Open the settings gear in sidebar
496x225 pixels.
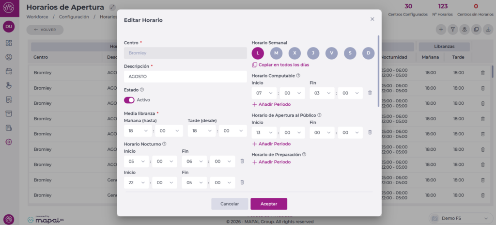coord(9,142)
